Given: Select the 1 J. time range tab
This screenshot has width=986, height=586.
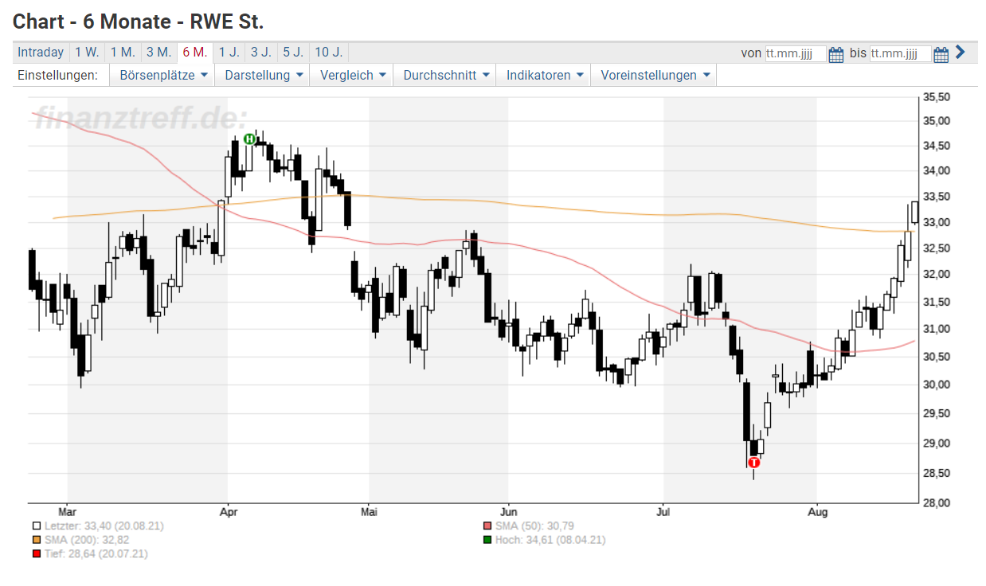Looking at the screenshot, I should (x=229, y=53).
